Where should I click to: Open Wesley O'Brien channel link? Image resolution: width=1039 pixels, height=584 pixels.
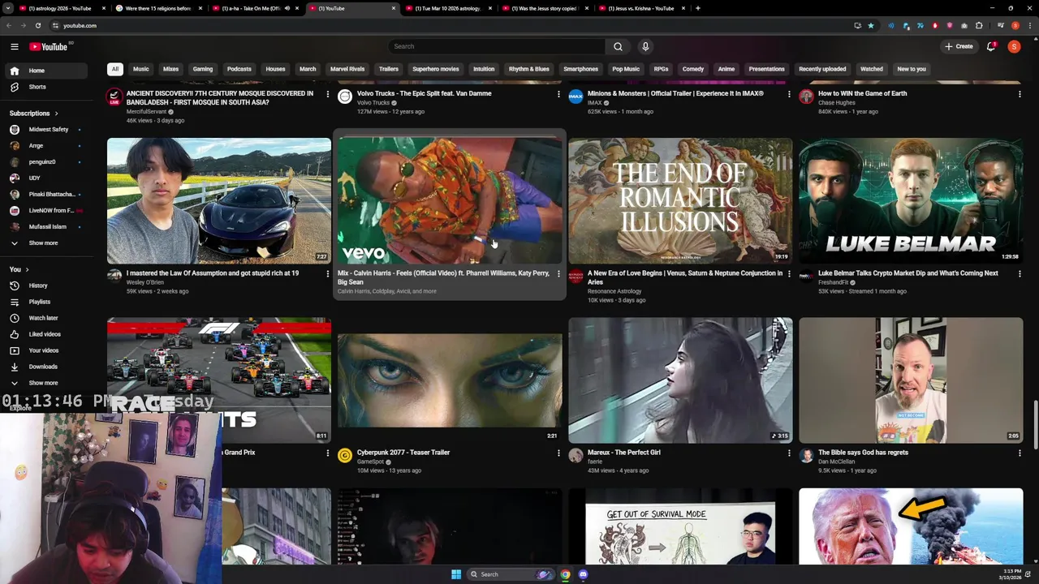[x=145, y=282]
